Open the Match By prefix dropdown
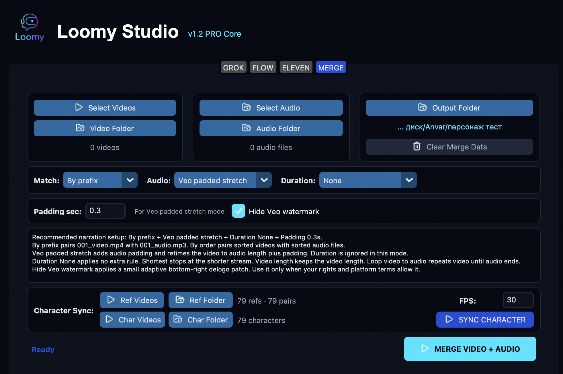The image size is (563, 374). [x=100, y=180]
